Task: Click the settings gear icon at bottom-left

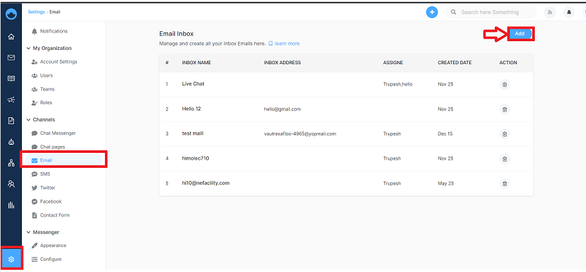Action: 11,259
